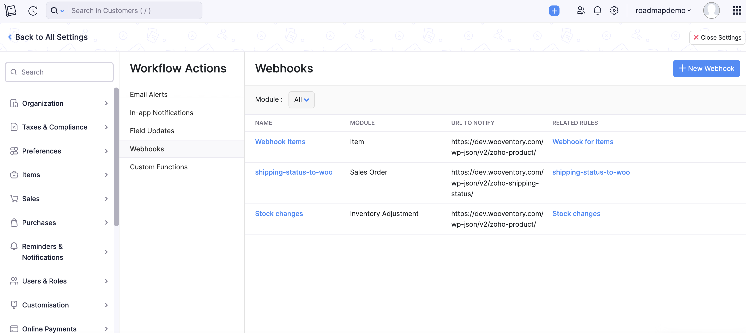Go back to All Settings

click(x=48, y=37)
